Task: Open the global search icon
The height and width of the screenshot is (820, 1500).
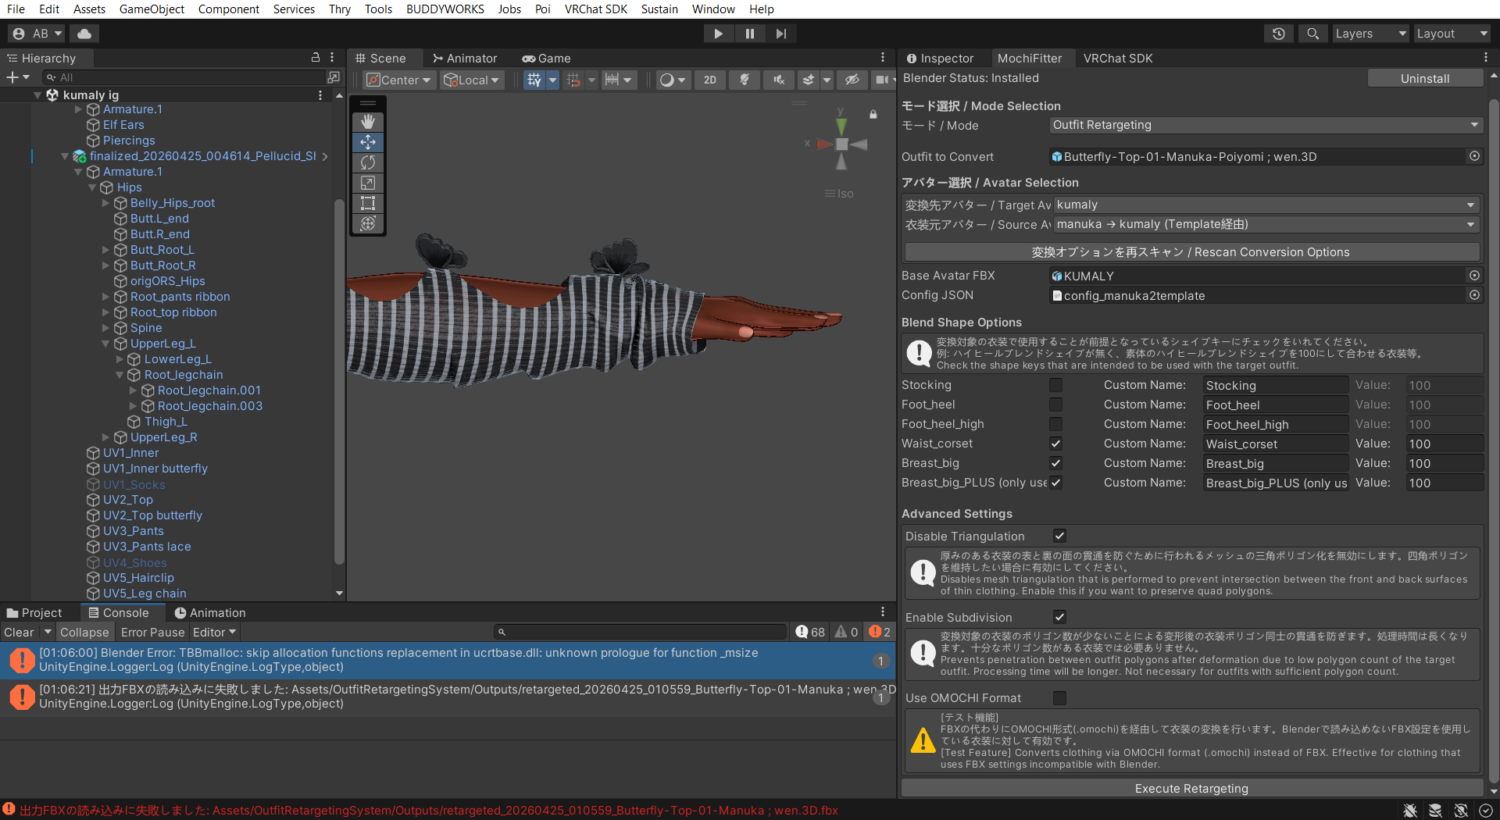Action: pos(1312,34)
